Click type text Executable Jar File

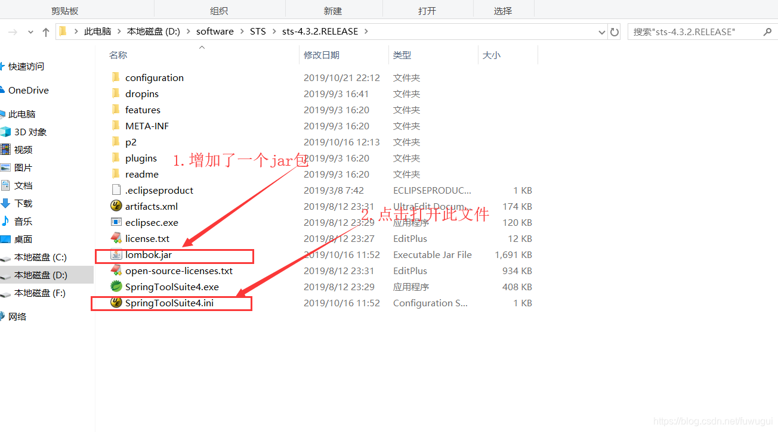(433, 254)
